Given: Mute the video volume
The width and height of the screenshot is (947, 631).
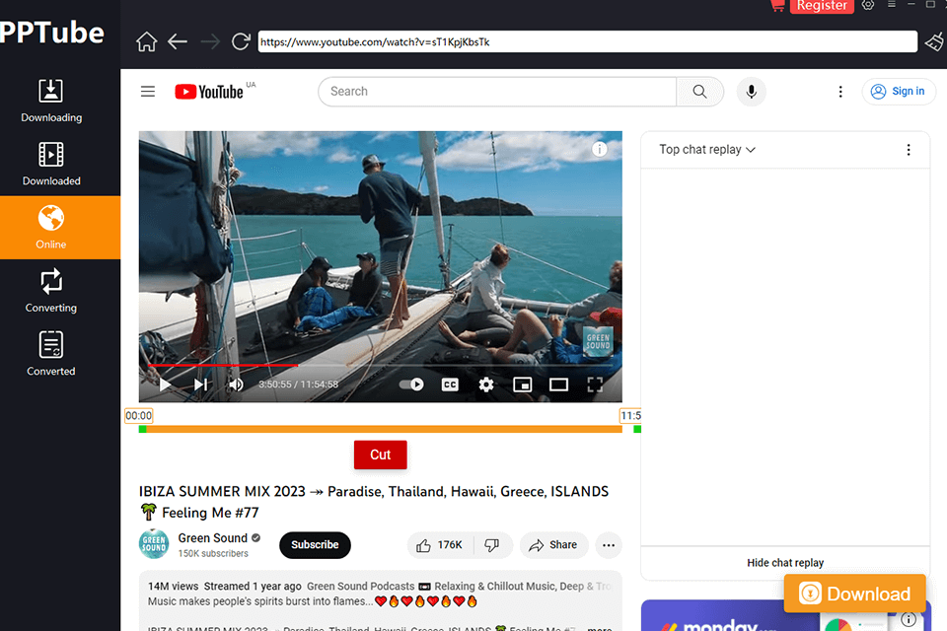Looking at the screenshot, I should coord(236,385).
